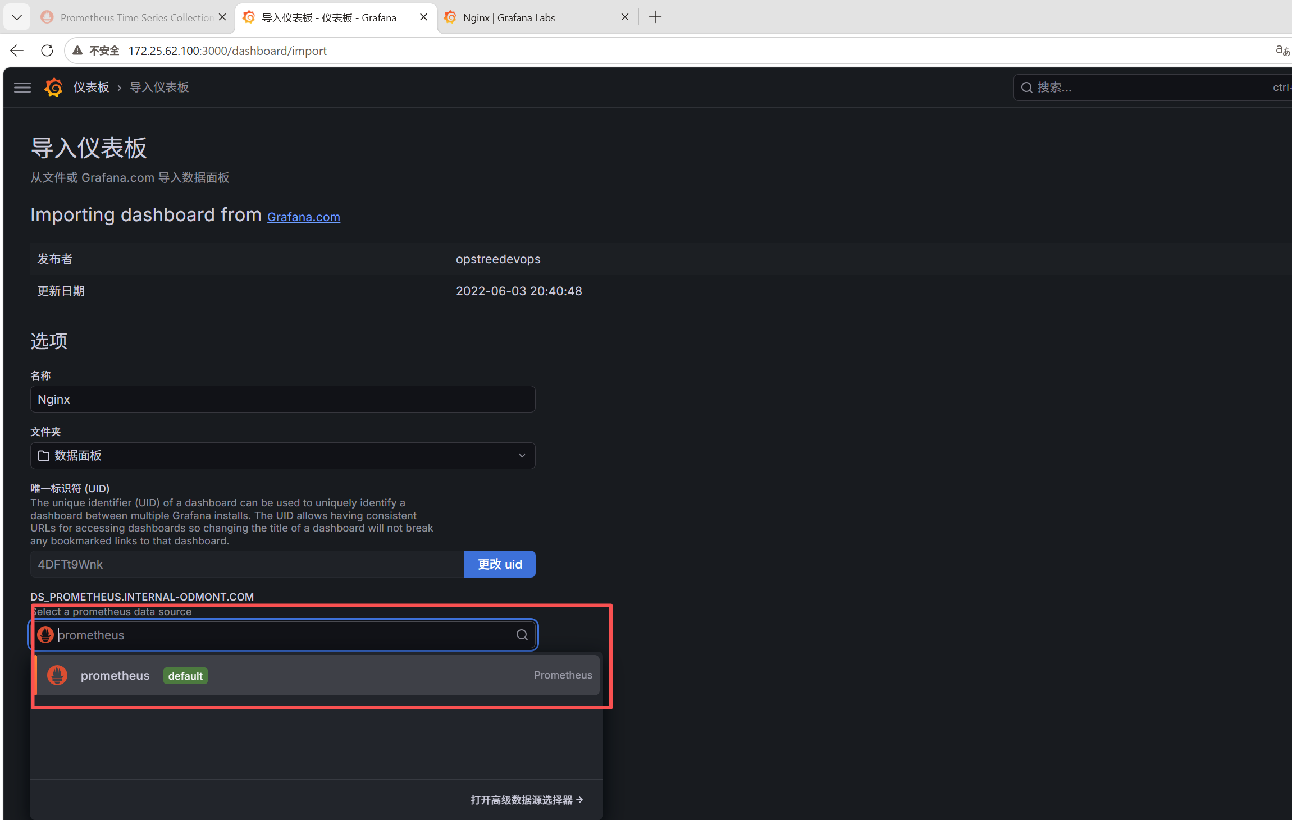Viewport: 1292px width, 820px height.
Task: Click the DS_PROMETHEUS.INTERNAL-ODMONT.COM label
Action: (x=142, y=597)
